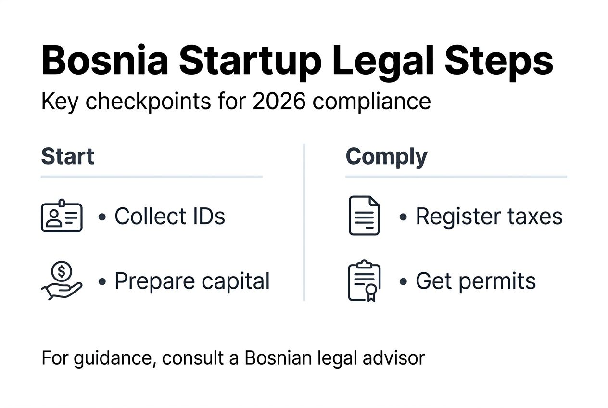608x408 pixels.
Task: Click the ID card icon
Action: click(x=62, y=217)
